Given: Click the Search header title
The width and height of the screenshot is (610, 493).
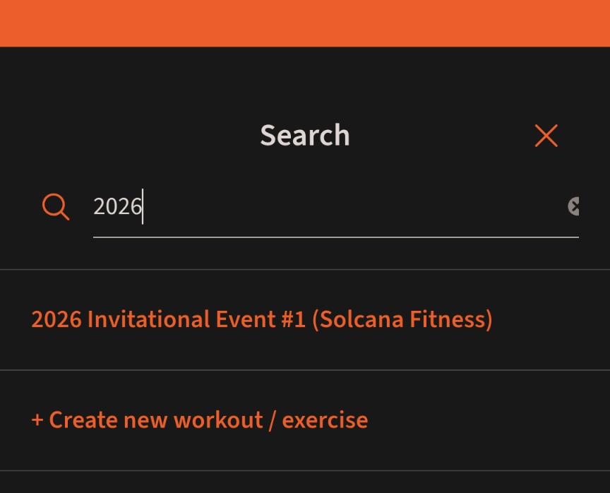Looking at the screenshot, I should point(304,135).
